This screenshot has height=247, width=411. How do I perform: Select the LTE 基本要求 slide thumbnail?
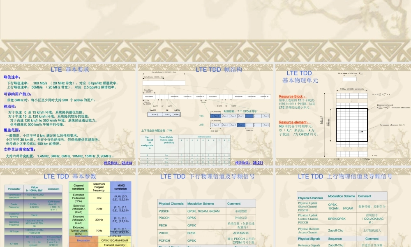coord(68,115)
